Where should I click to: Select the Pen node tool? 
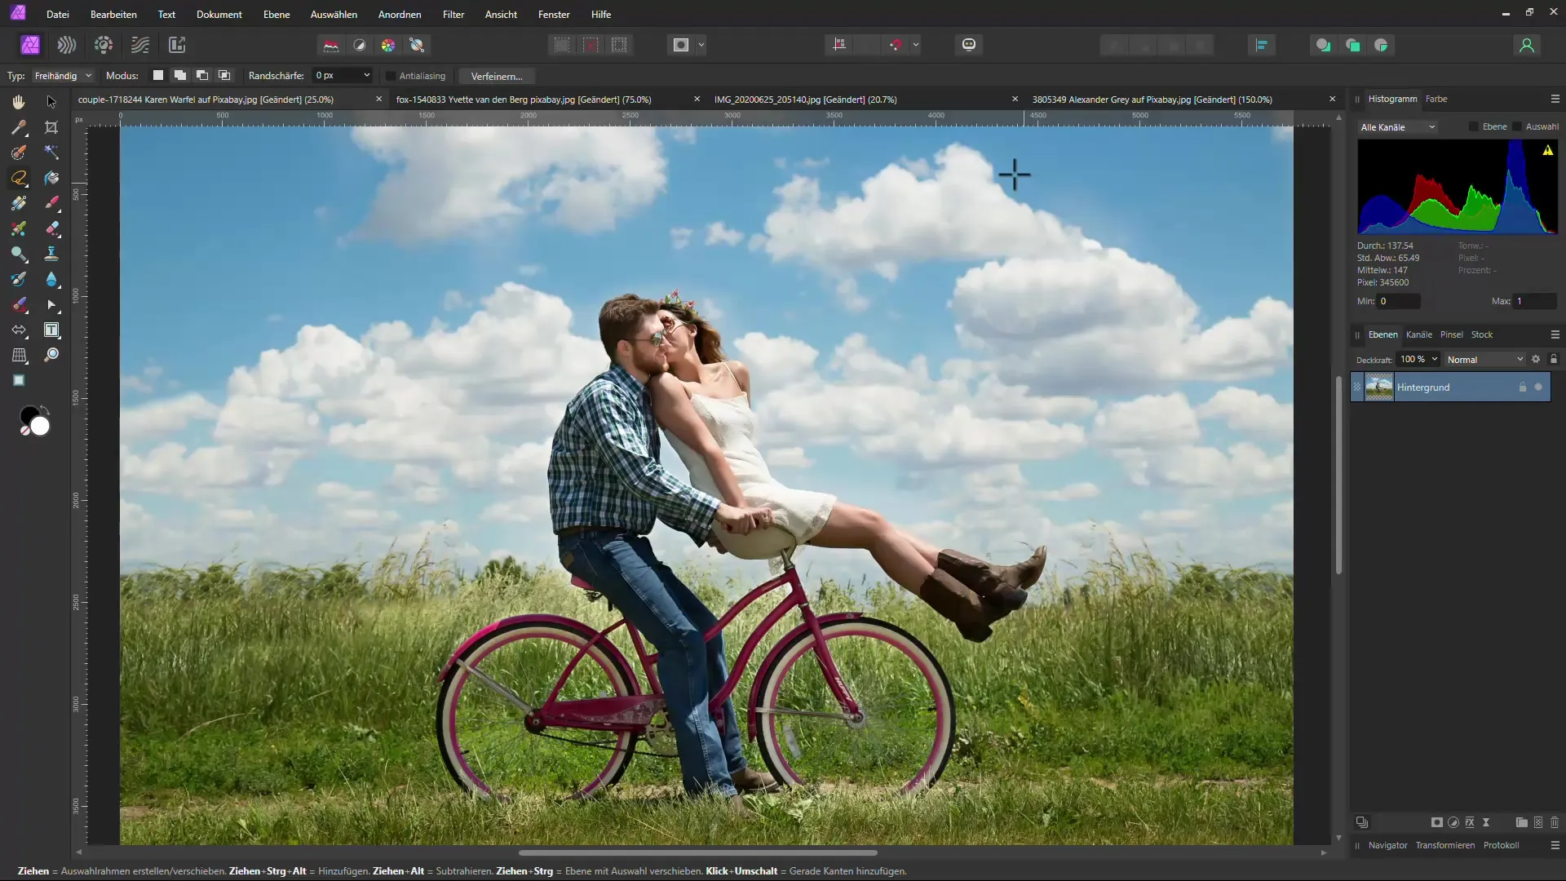(x=51, y=304)
